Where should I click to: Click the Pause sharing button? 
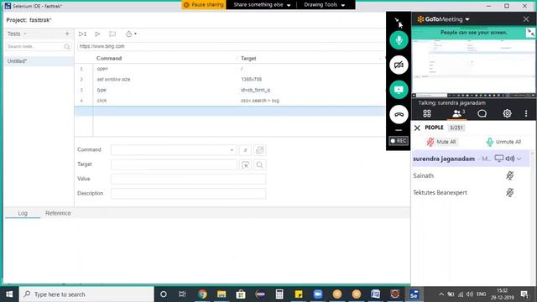(204, 5)
